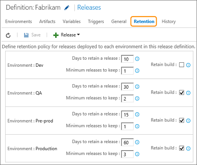Open the Releases link in header
The image size is (197, 165).
(x=89, y=7)
